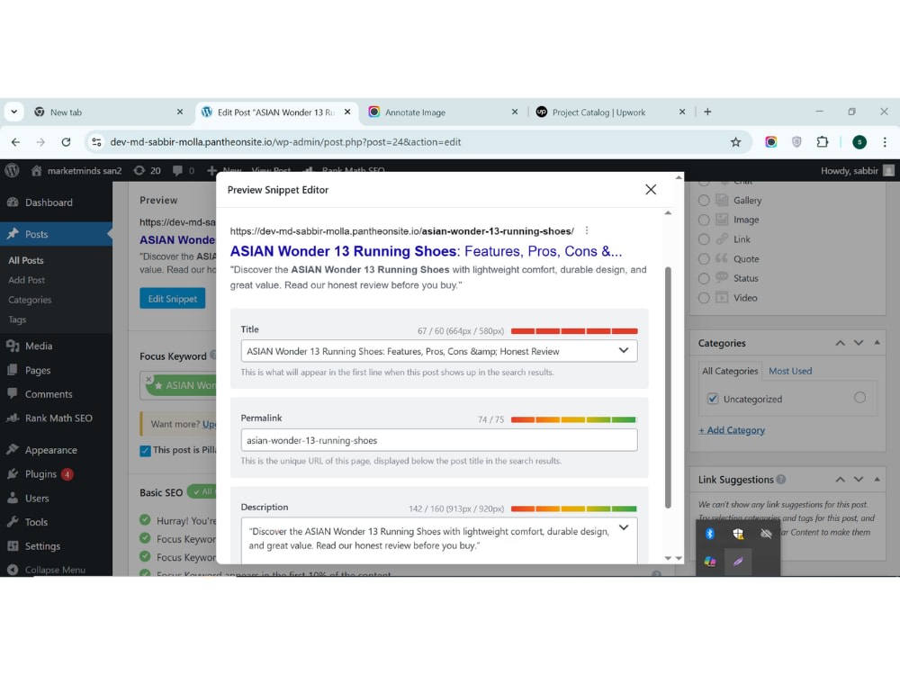
Task: Click the Permalink input field
Action: click(438, 440)
